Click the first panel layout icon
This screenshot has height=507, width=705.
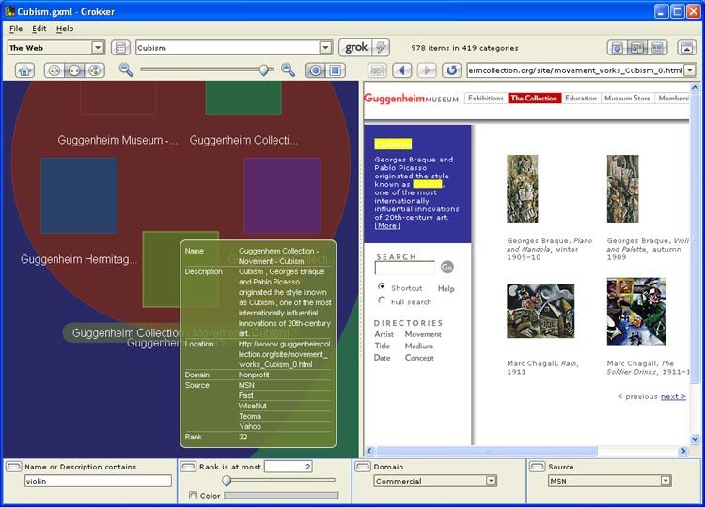[618, 48]
